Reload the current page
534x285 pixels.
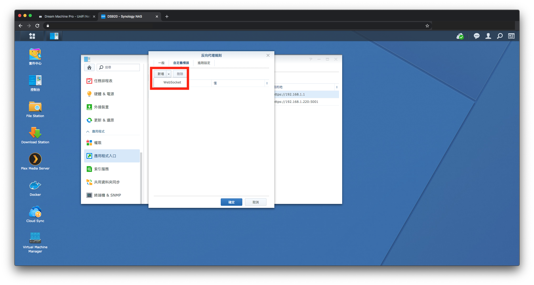point(37,26)
